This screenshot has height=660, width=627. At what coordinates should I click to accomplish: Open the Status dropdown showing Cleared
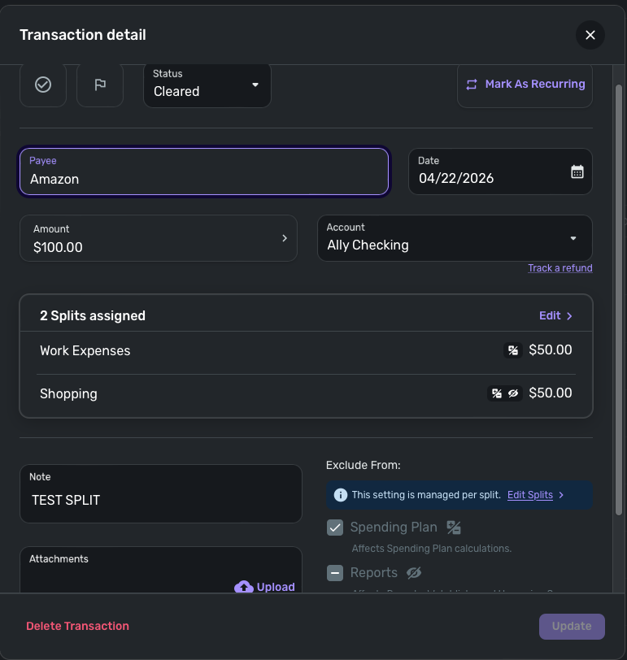(207, 85)
